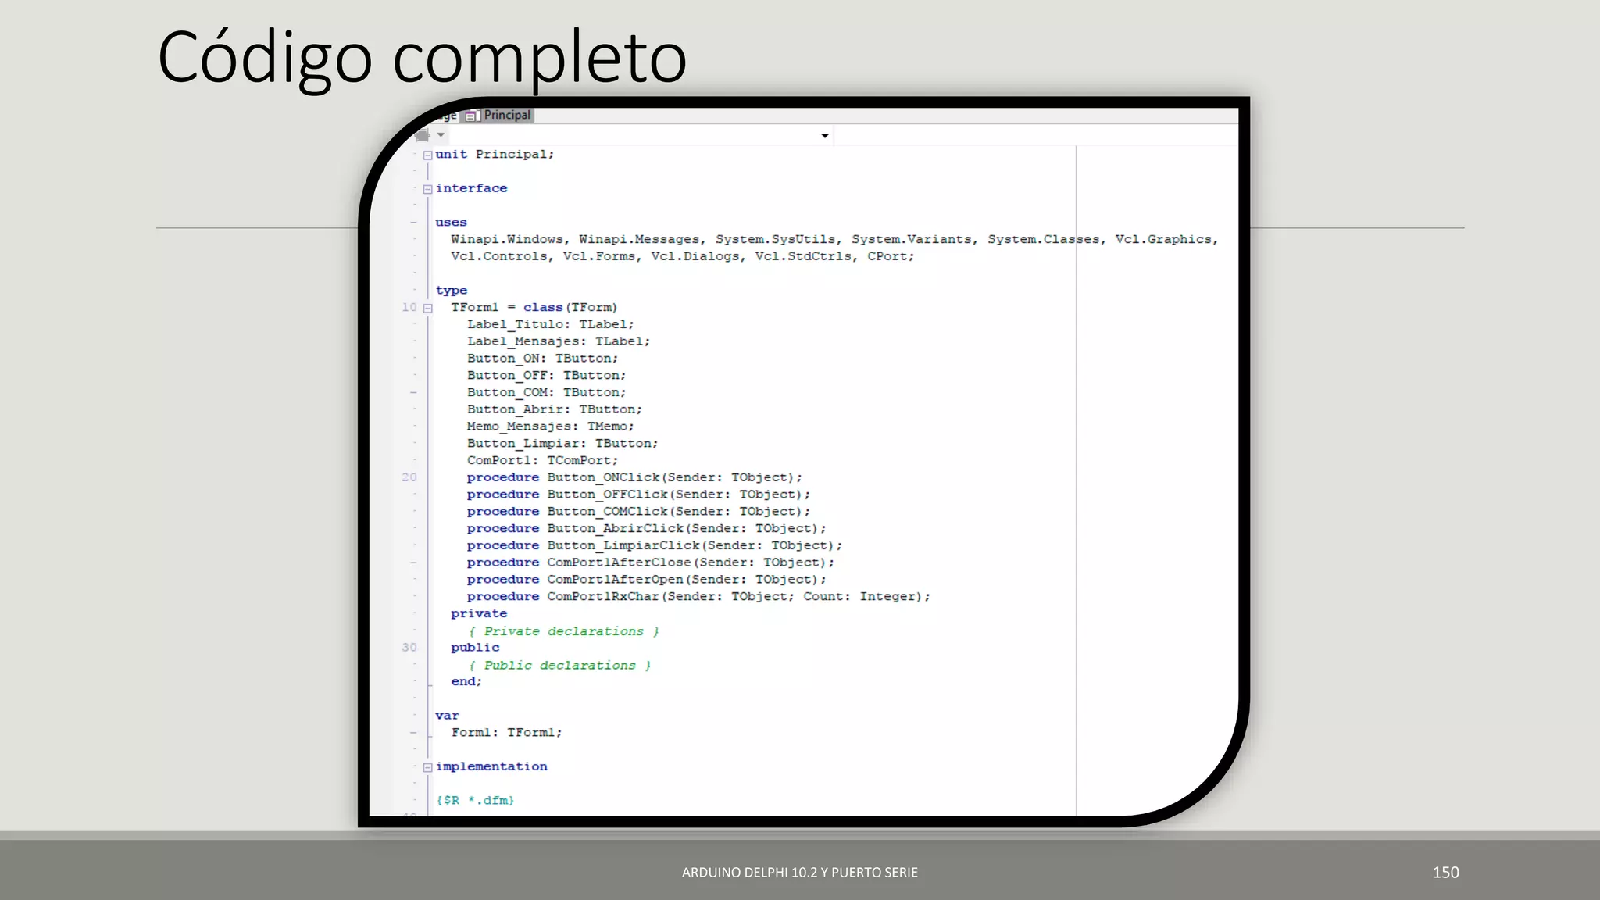Viewport: 1600px width, 900px height.
Task: Click the 'Memo_Mensajes: TMemo;' declaration
Action: [550, 427]
